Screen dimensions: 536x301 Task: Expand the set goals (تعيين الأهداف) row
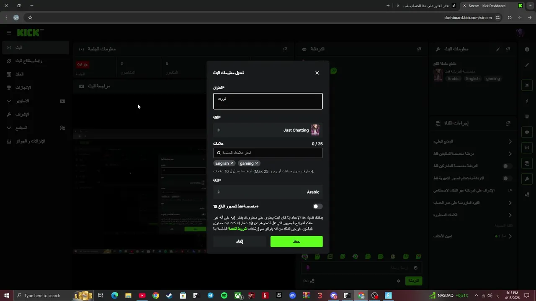click(x=473, y=236)
